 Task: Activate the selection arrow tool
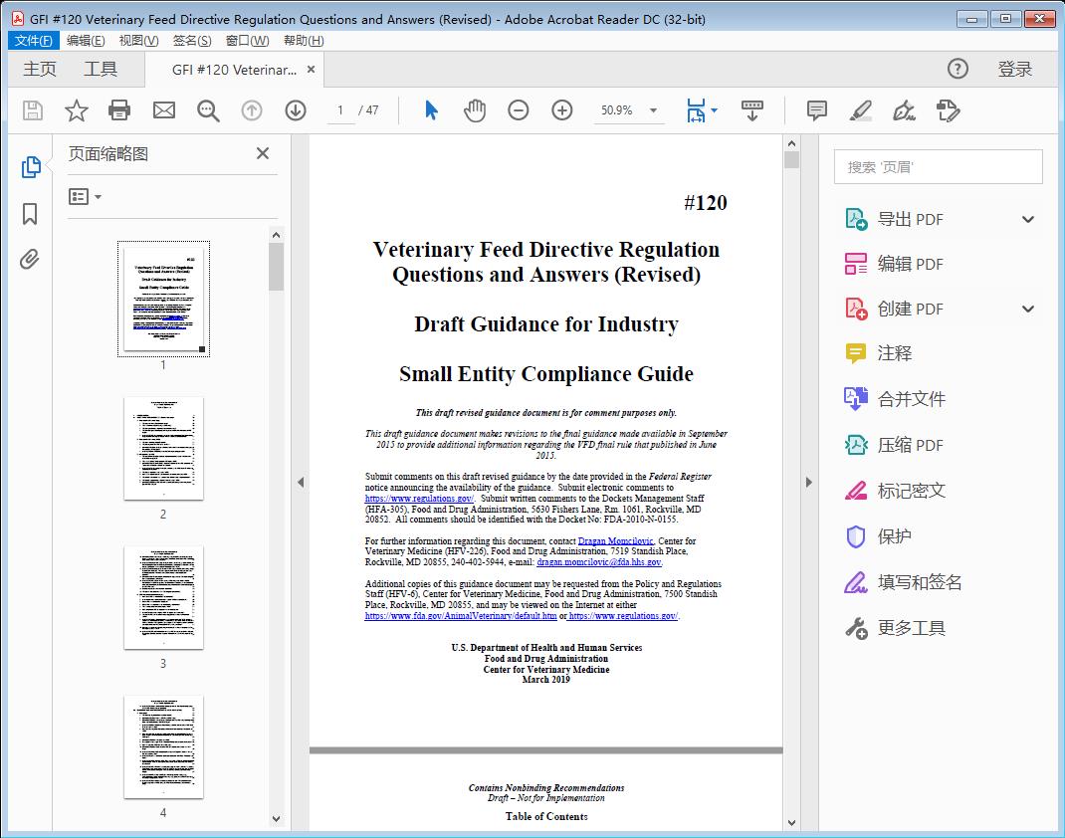pos(431,110)
